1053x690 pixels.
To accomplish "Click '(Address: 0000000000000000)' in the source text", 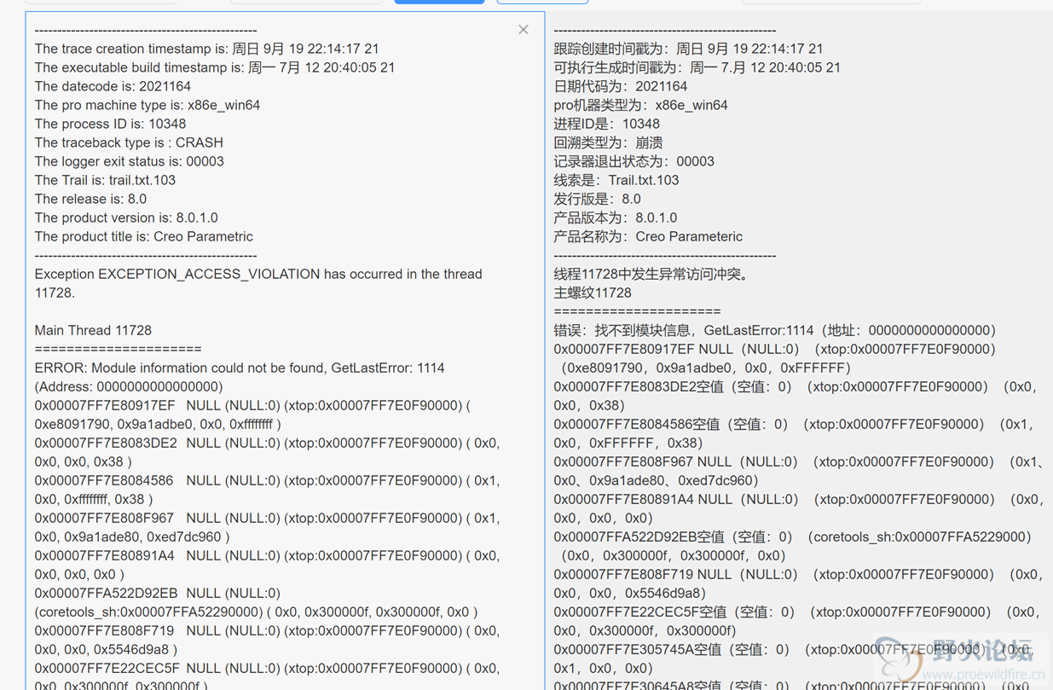I will [x=129, y=386].
